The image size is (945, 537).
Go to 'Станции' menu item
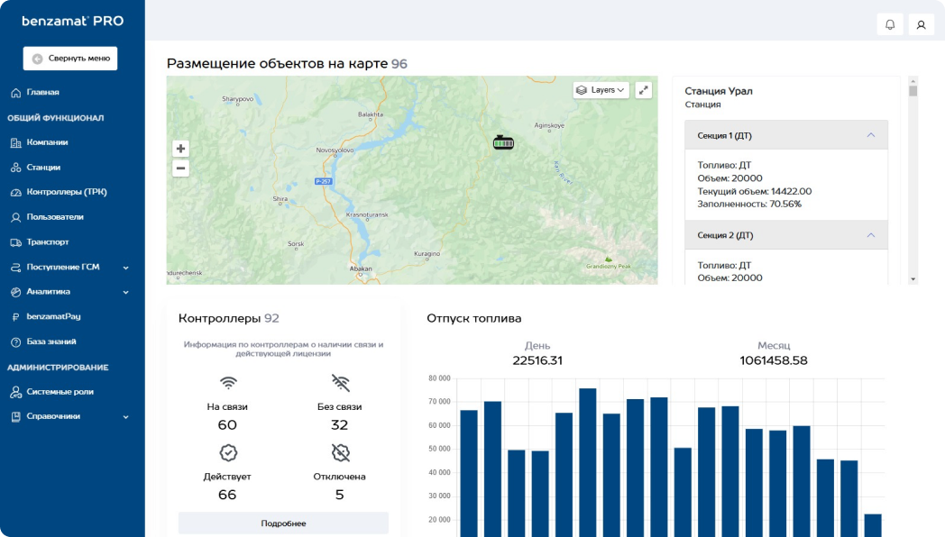pyautogui.click(x=43, y=167)
